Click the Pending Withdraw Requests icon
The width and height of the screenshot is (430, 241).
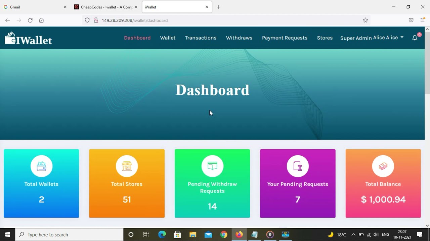click(x=212, y=166)
